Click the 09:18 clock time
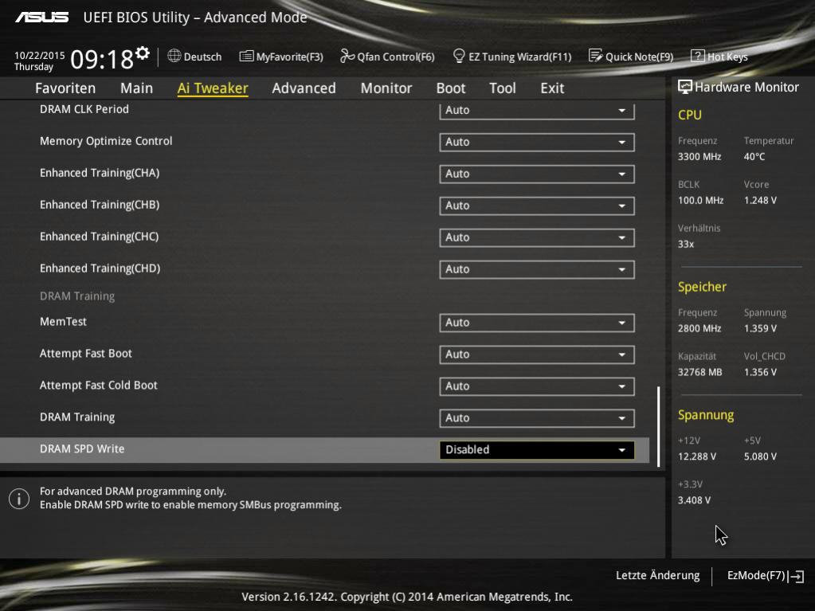Viewport: 815px width, 611px height. click(102, 59)
